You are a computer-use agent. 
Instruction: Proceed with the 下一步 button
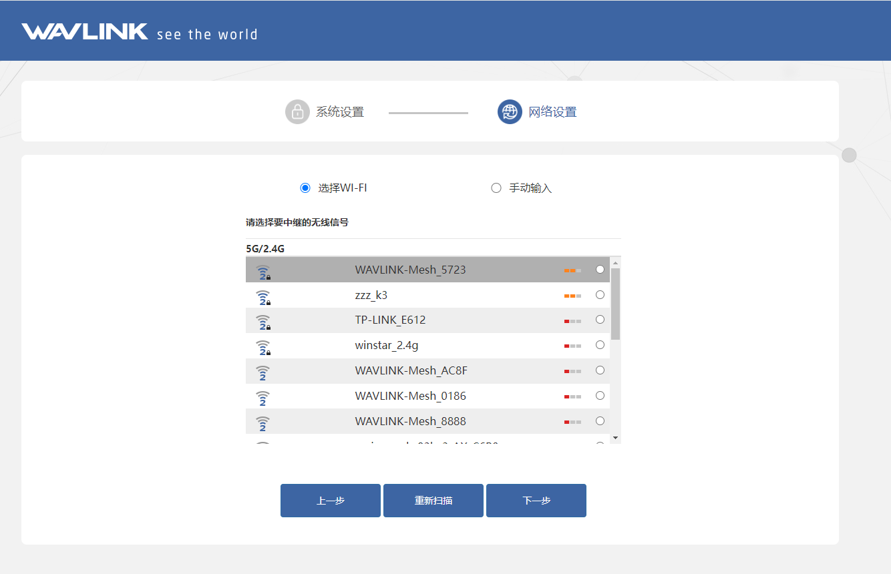coord(536,501)
